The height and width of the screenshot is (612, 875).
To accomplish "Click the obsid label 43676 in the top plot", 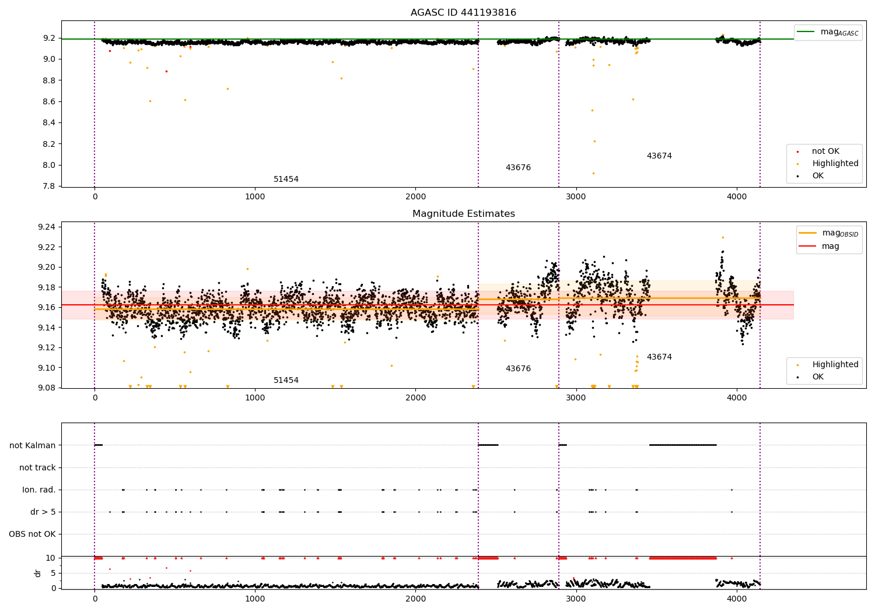I will [x=518, y=168].
